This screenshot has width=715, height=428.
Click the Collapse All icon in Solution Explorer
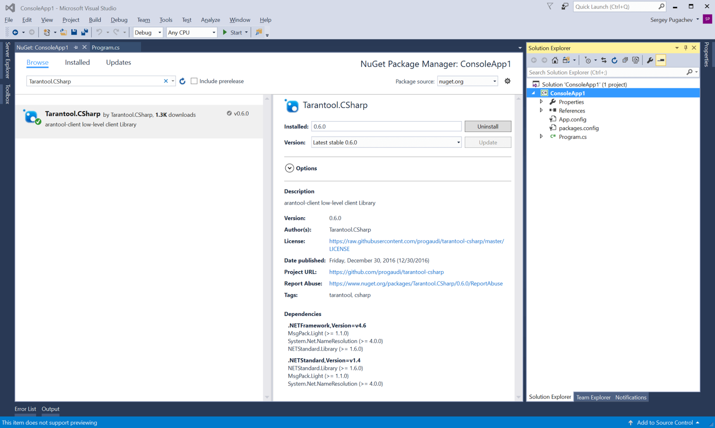[625, 60]
